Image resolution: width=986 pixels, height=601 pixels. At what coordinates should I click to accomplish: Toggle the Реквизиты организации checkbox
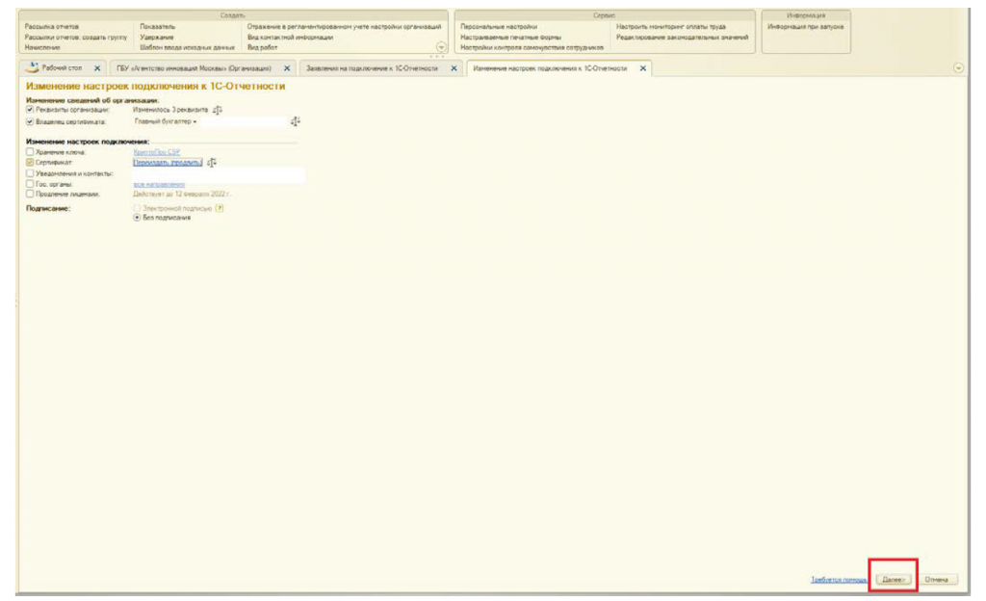click(x=30, y=111)
